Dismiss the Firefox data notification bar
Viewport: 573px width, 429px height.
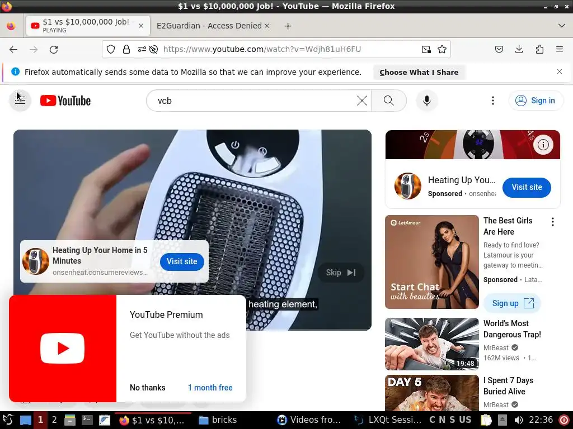[560, 71]
